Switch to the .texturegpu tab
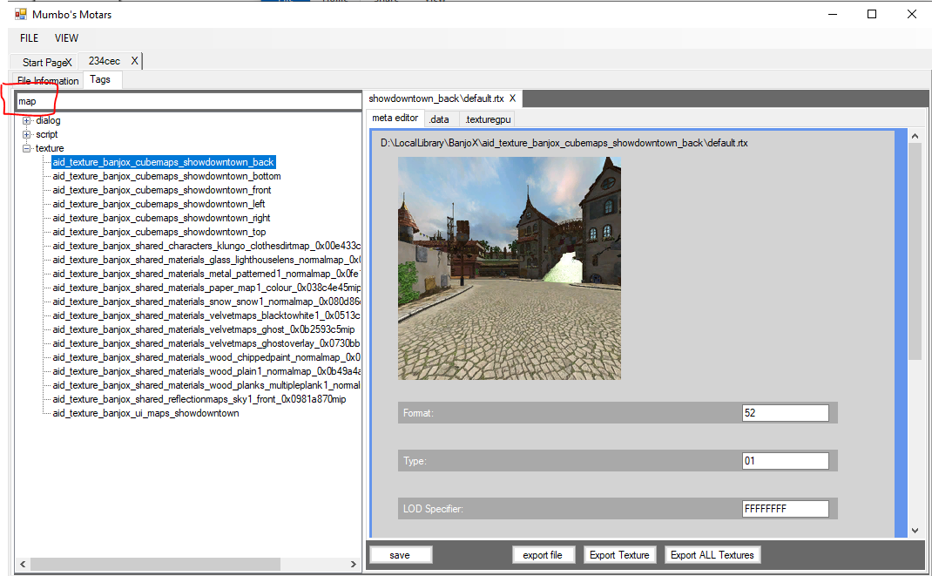Image resolution: width=932 pixels, height=576 pixels. pos(488,119)
